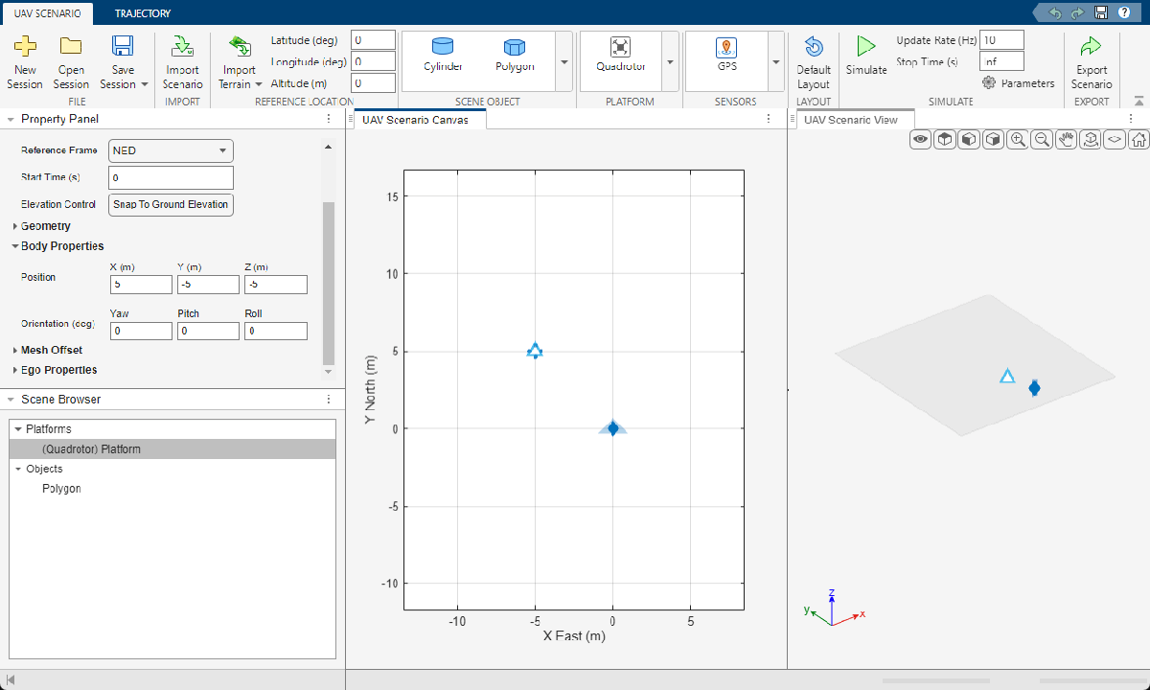Open UAV Scenario Canvas options menu

pos(768,119)
